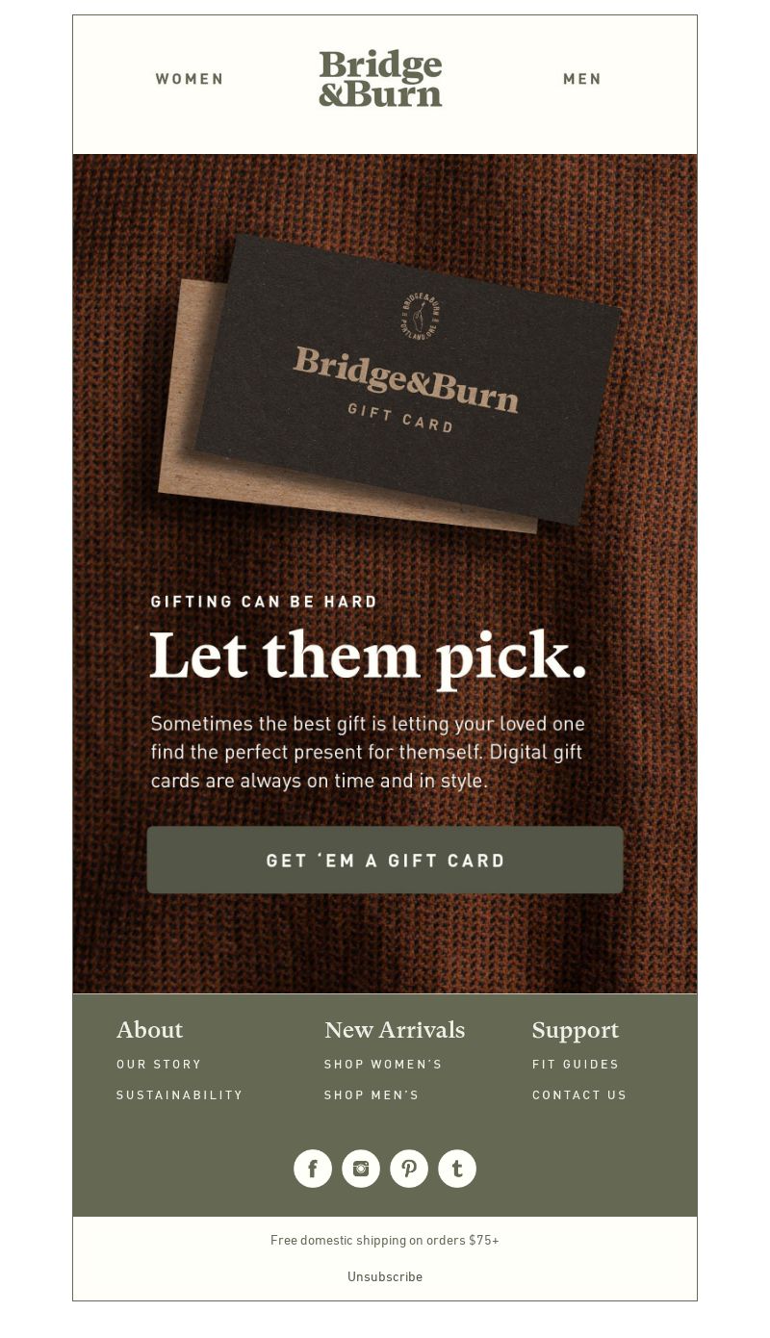Open the Our Story link

point(159,1065)
